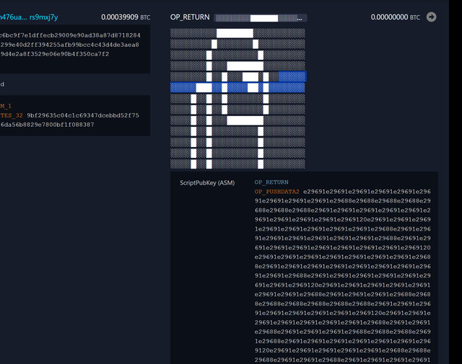462x364 pixels.
Task: Select the witness hex line ending in 43d4de3aea8
Action: point(69,45)
